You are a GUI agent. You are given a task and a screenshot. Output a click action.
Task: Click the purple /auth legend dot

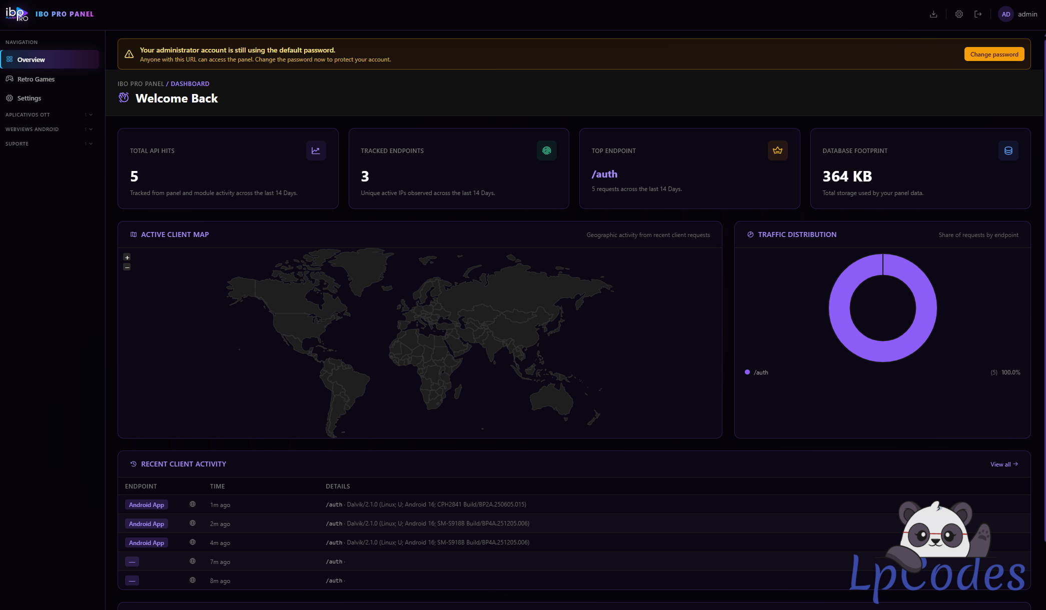[x=747, y=372]
